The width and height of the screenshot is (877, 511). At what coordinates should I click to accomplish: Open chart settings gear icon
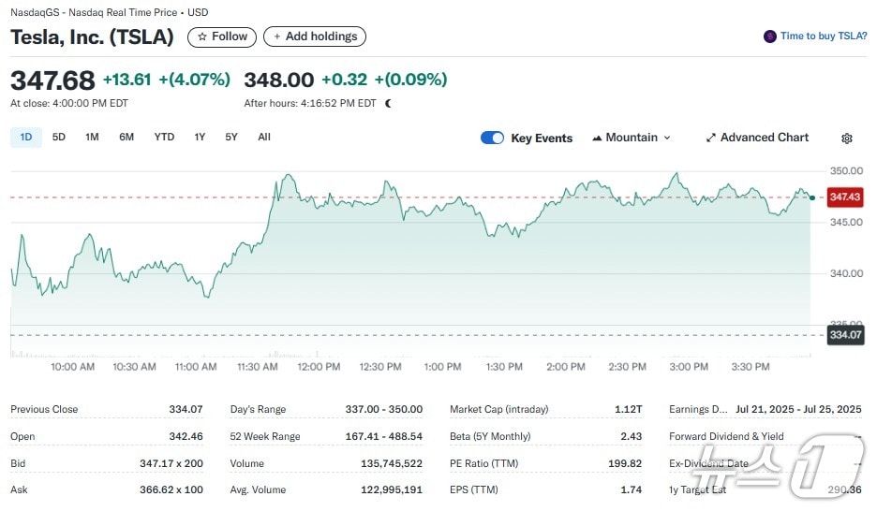(846, 139)
